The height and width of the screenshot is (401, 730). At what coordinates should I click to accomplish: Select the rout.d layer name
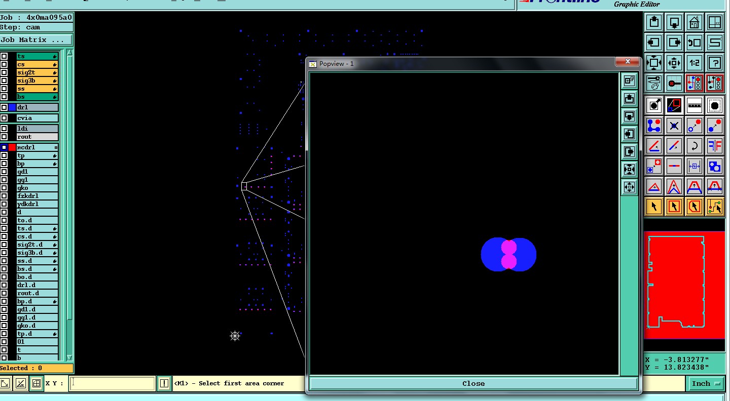(37, 293)
